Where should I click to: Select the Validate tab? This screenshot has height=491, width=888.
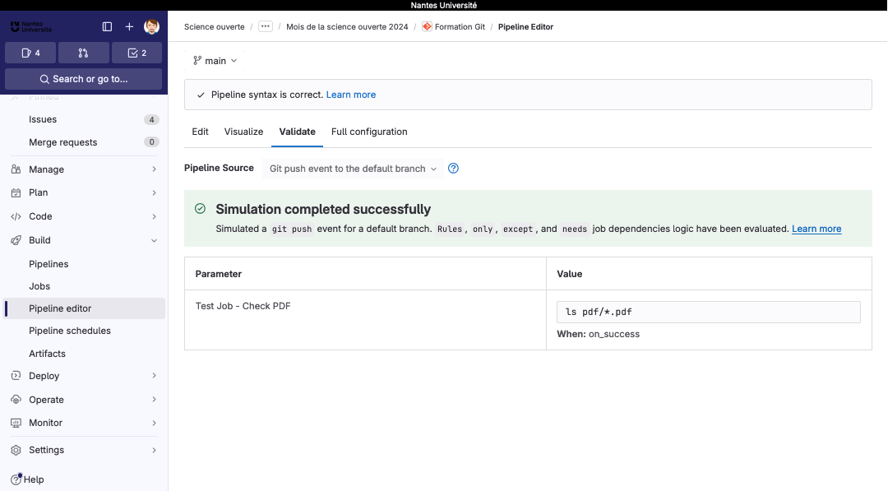click(298, 132)
